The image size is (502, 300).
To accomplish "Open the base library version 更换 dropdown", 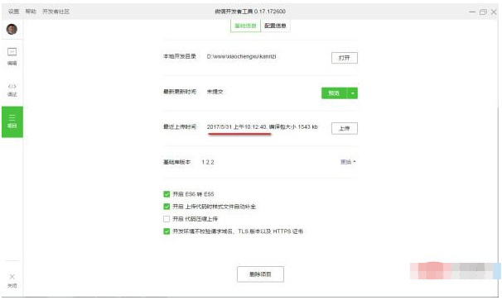I will click(348, 162).
